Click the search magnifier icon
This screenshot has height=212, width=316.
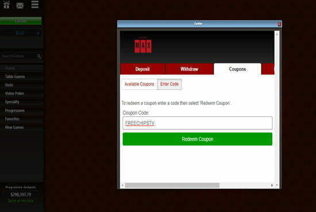point(39,57)
